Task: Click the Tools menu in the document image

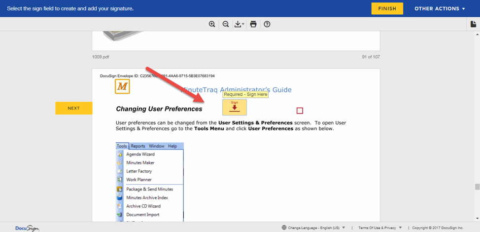Action: [x=122, y=146]
